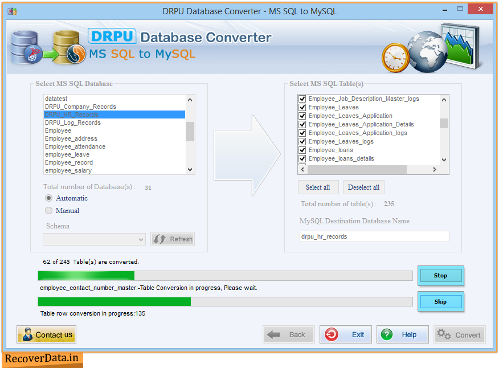The width and height of the screenshot is (499, 368).
Task: Open the Schema dropdown
Action: click(x=94, y=239)
